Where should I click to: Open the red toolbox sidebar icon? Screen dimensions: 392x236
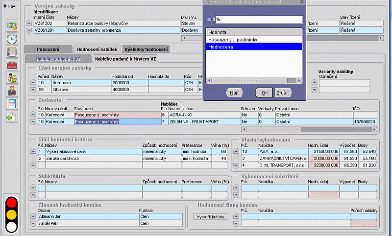(x=12, y=65)
